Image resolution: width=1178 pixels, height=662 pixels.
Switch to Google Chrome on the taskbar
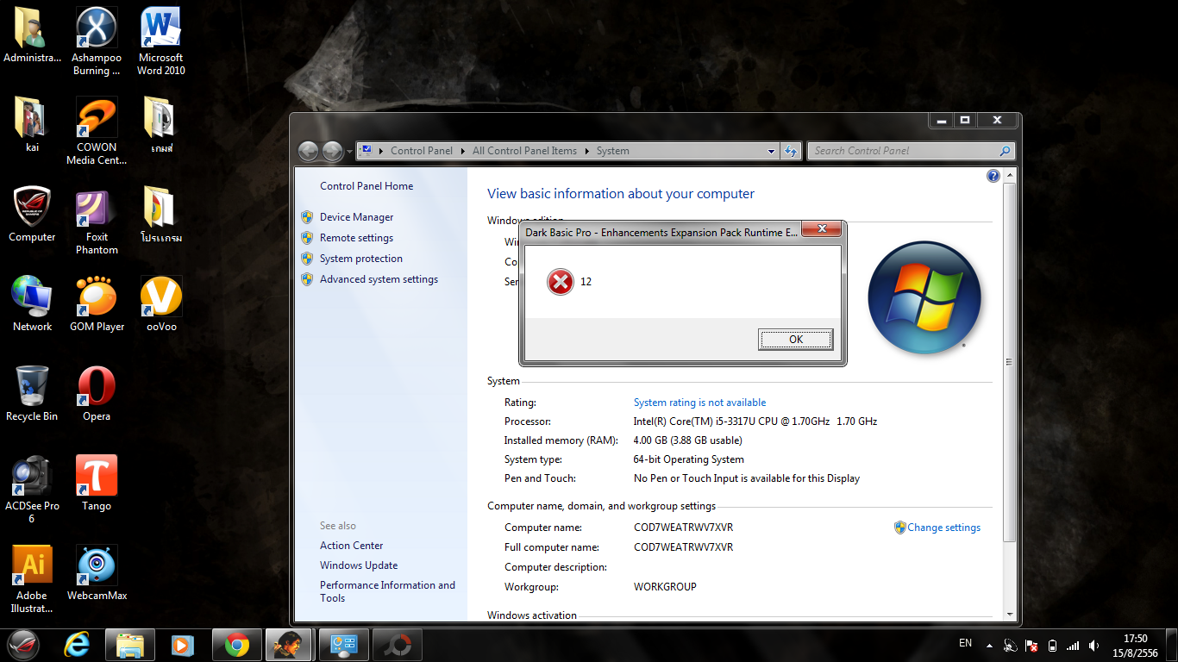(x=237, y=645)
